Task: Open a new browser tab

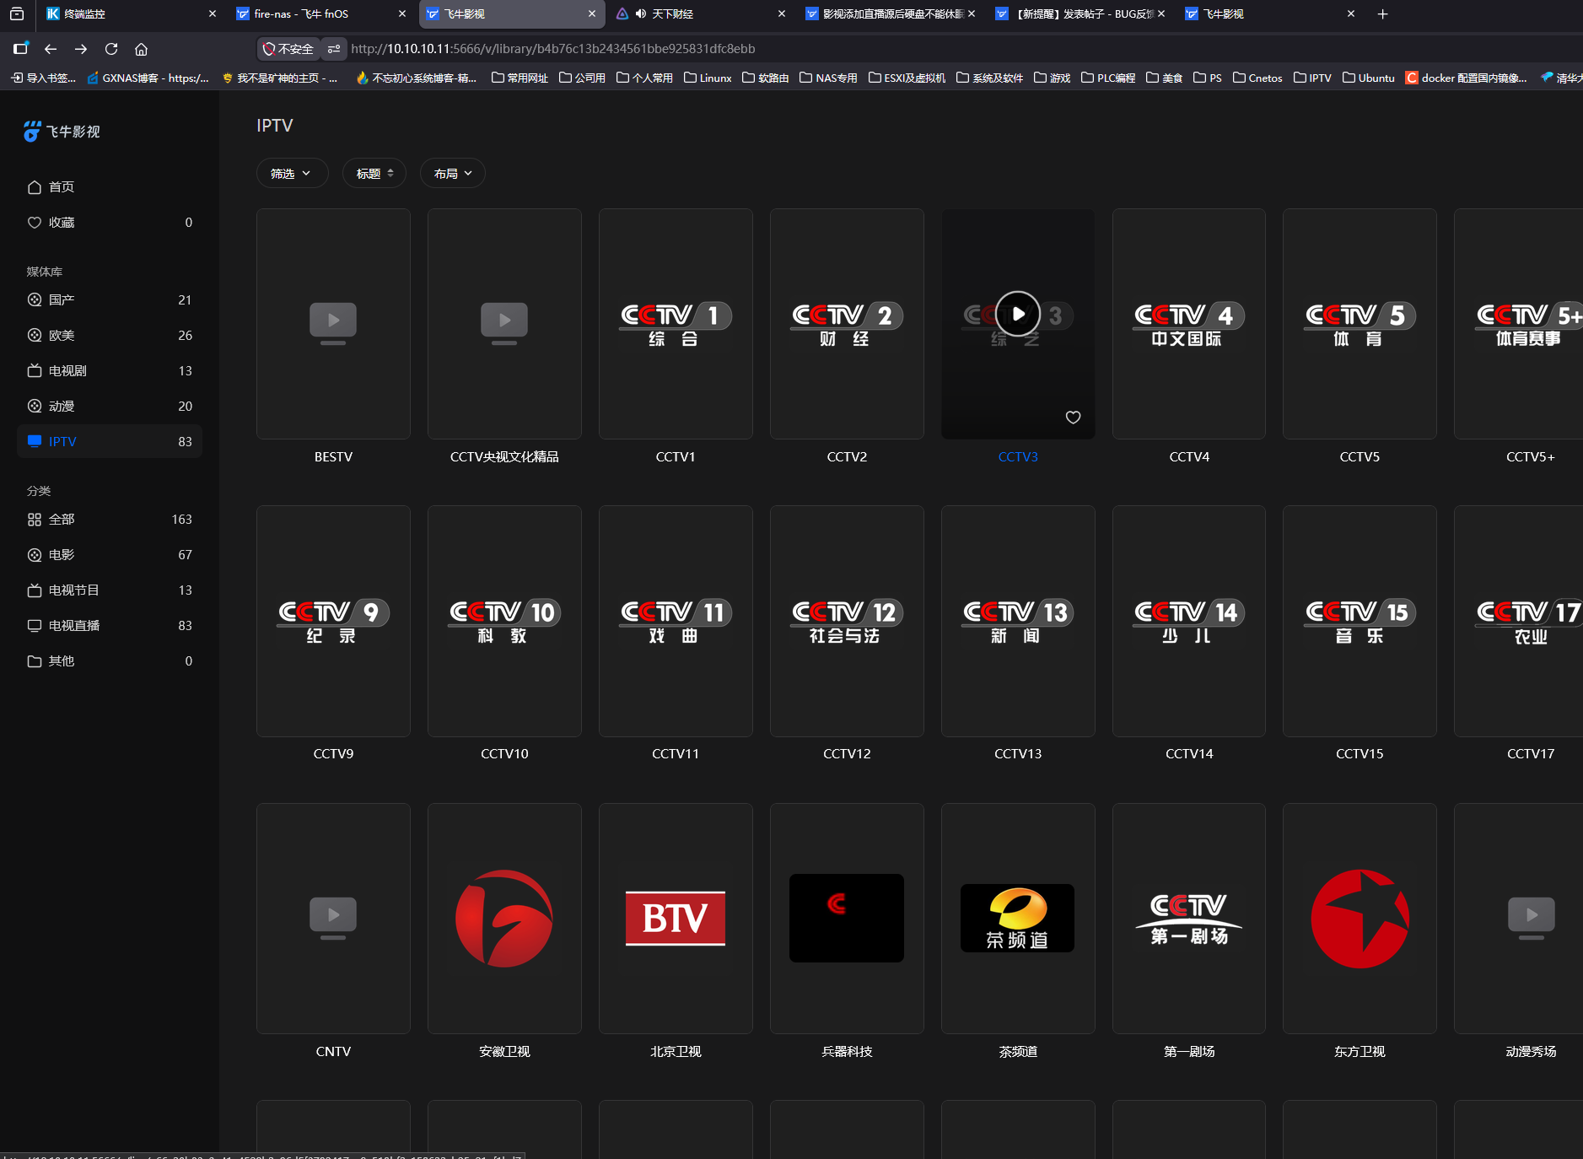Action: (1383, 13)
